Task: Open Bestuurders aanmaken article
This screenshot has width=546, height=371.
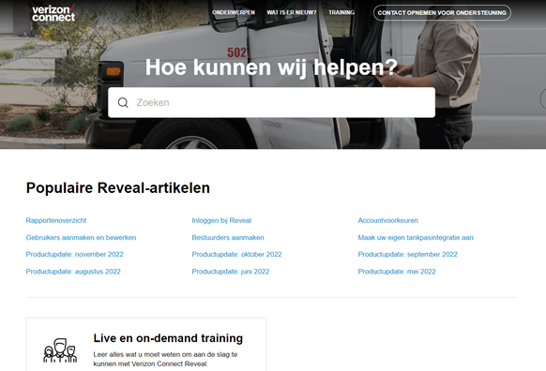Action: (x=228, y=237)
